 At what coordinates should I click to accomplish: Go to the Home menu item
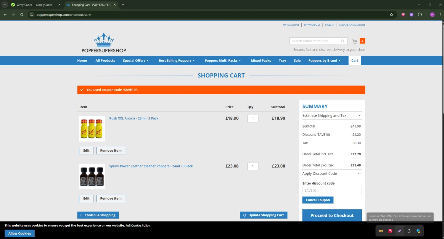click(82, 61)
